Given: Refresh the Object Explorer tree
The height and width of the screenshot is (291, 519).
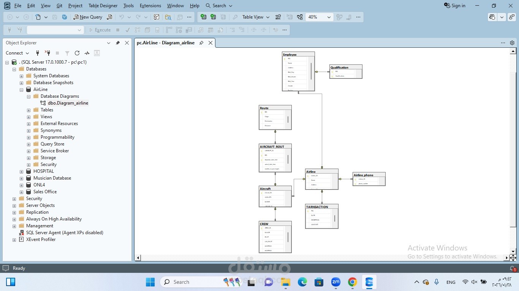Looking at the screenshot, I should pyautogui.click(x=76, y=53).
